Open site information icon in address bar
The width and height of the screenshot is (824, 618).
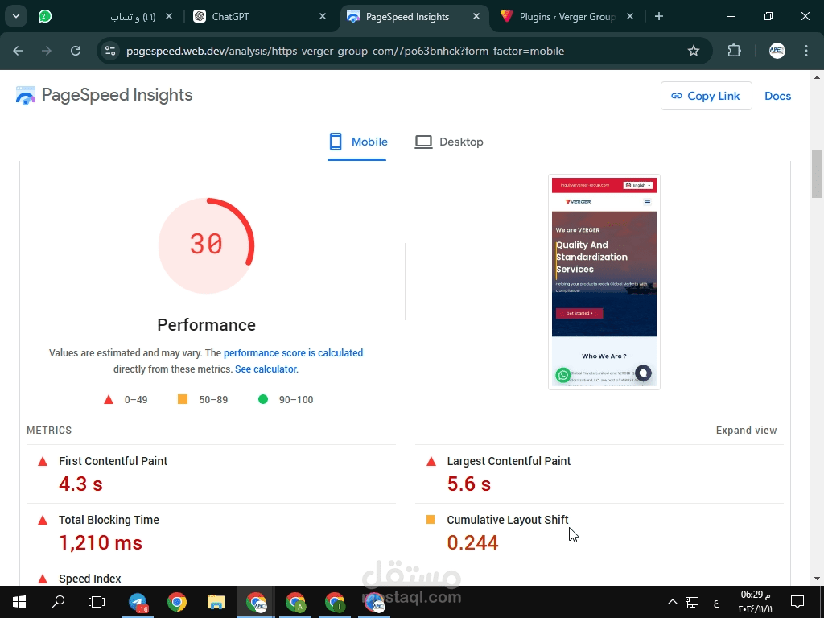pyautogui.click(x=110, y=51)
